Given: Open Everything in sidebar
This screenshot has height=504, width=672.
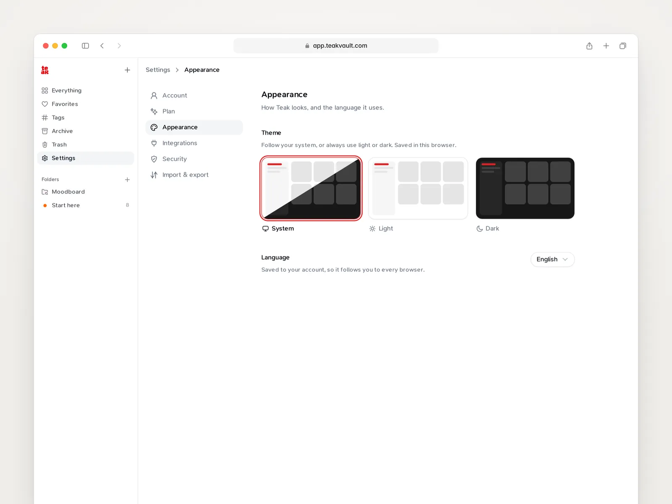Looking at the screenshot, I should click(86, 91).
